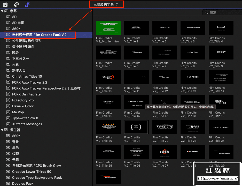Click the five-star review Title 20 thumbnail
242x186 pixels.
pos(108,127)
